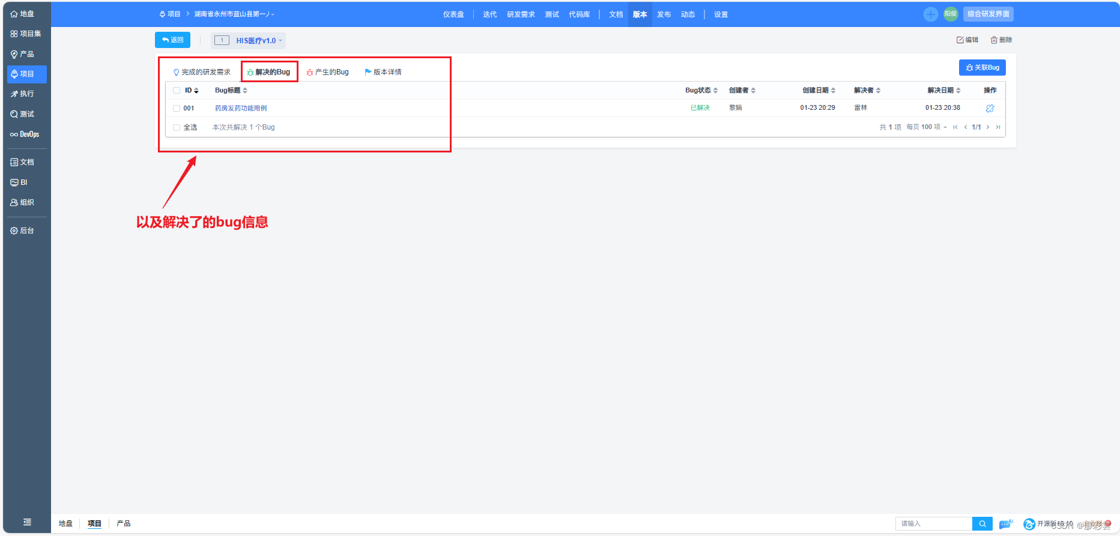Focus the 请输入 search input field
Image resolution: width=1120 pixels, height=536 pixels.
pyautogui.click(x=934, y=524)
